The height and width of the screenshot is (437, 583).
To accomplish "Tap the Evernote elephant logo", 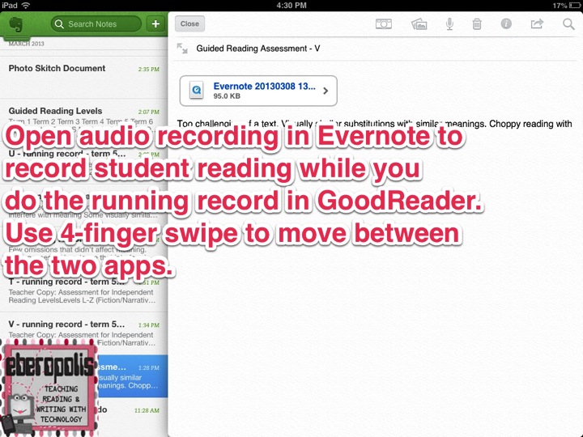I will (x=15, y=24).
